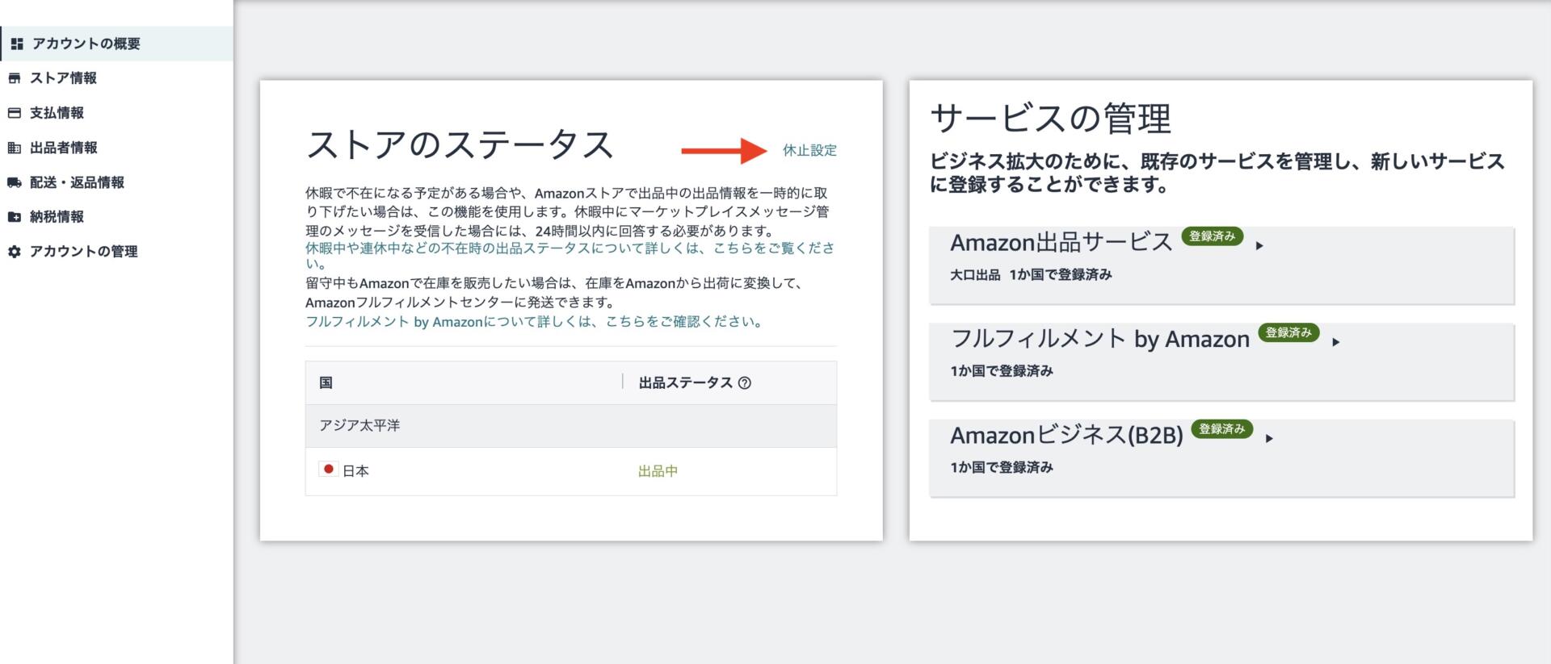The image size is (1551, 664).
Task: Click the account overview dashboard icon
Action: point(17,44)
